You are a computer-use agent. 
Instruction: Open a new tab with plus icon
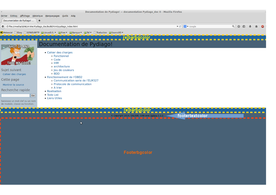pos(39,21)
